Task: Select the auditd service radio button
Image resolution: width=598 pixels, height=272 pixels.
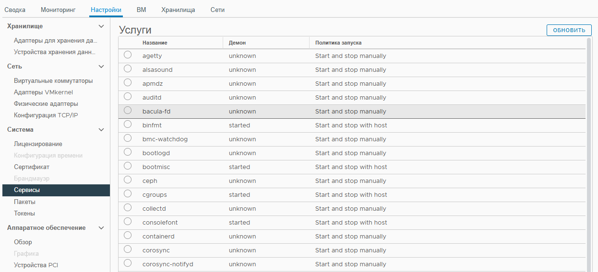Action: click(x=128, y=96)
